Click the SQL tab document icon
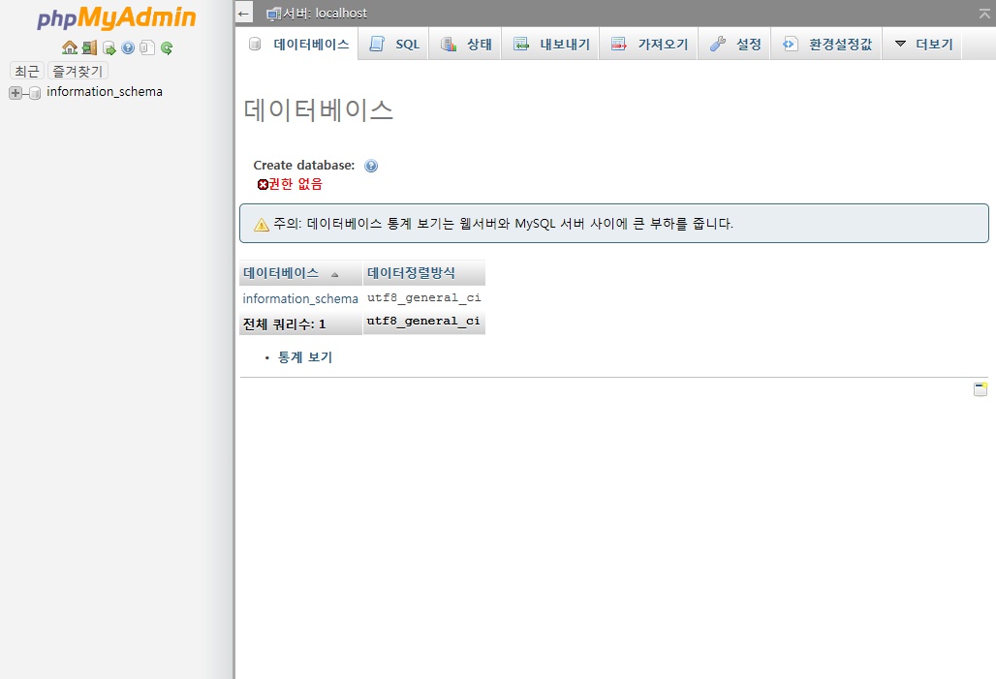Viewport: 996px width, 679px height. pos(377,44)
